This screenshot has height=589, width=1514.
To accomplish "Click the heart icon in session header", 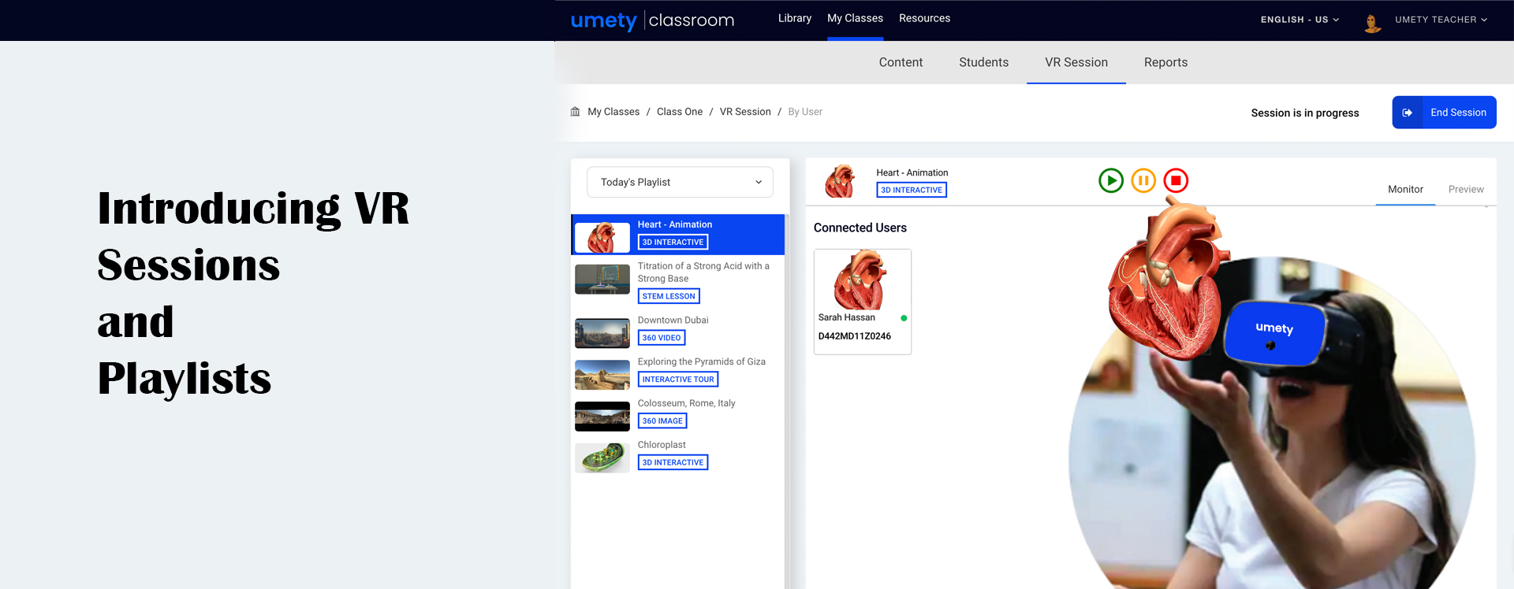I will pyautogui.click(x=840, y=182).
